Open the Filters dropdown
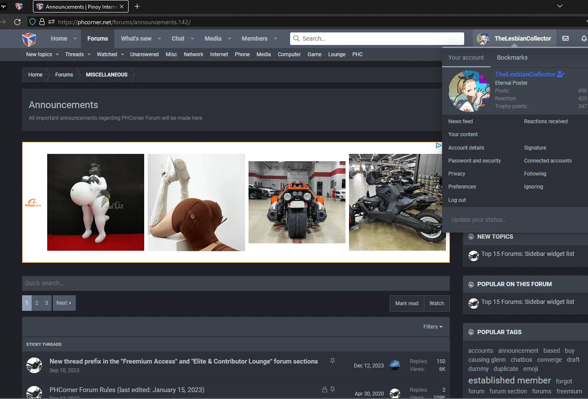This screenshot has width=588, height=399. (433, 327)
